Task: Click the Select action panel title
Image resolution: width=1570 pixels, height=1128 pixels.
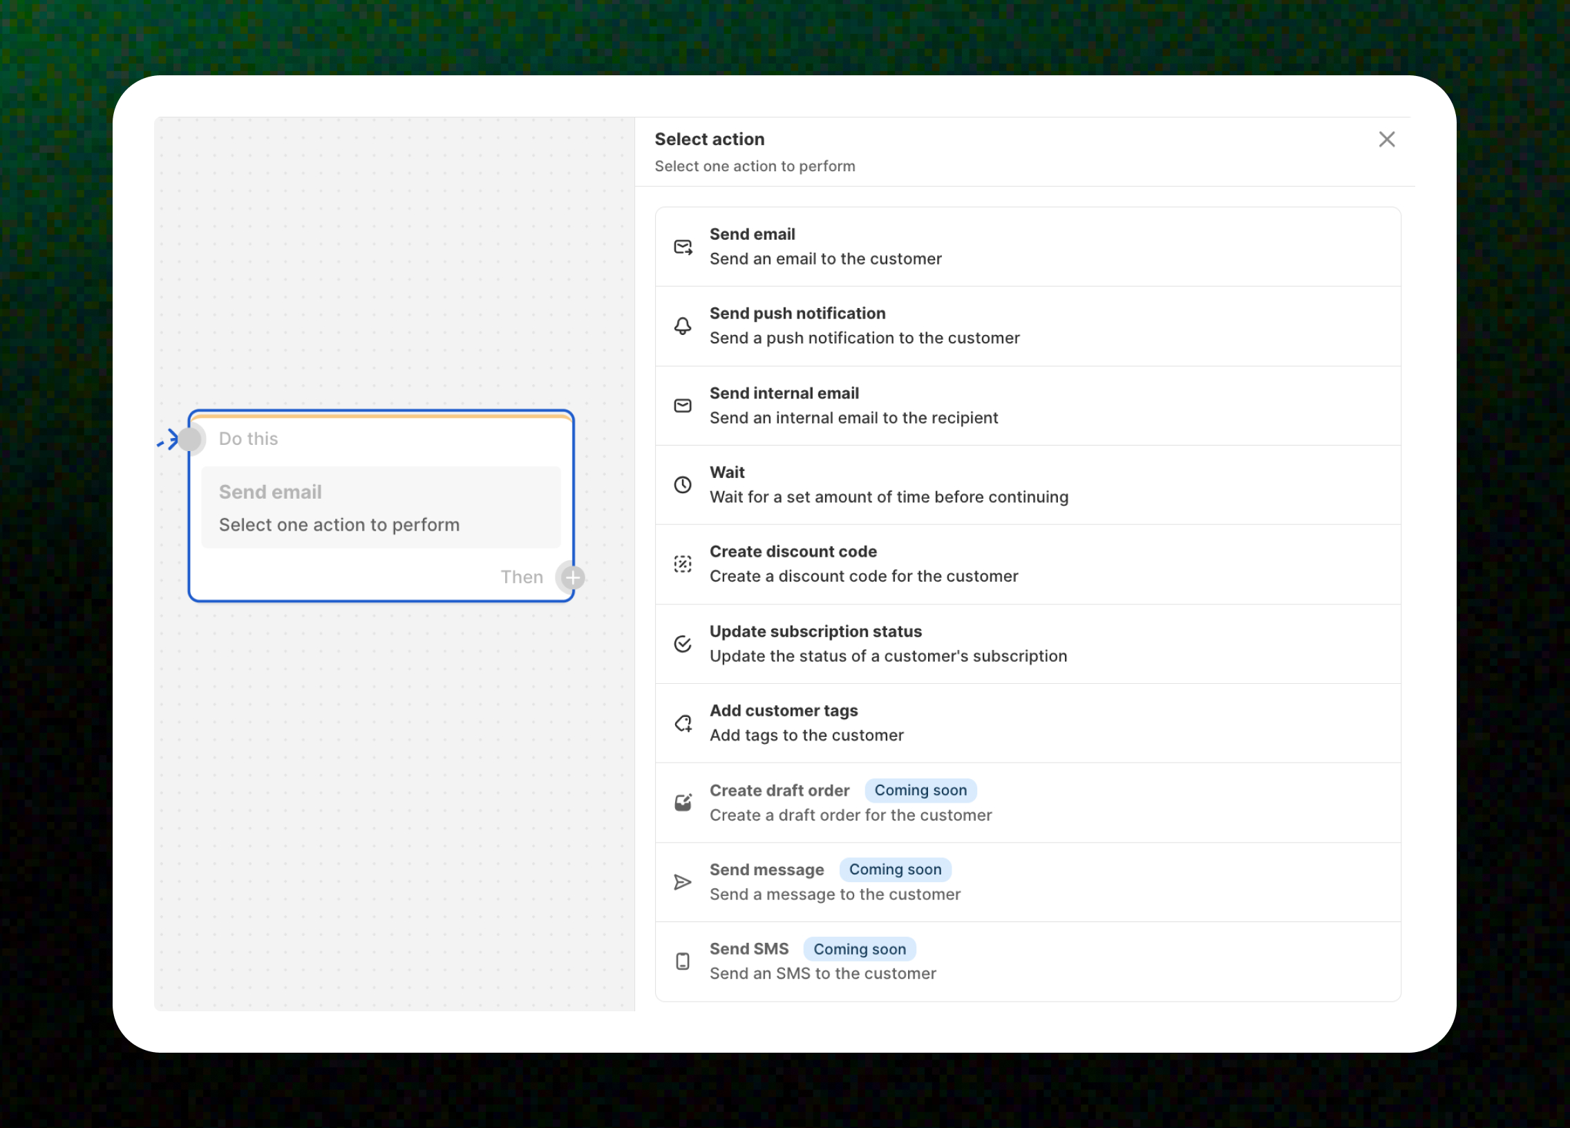Action: (709, 139)
